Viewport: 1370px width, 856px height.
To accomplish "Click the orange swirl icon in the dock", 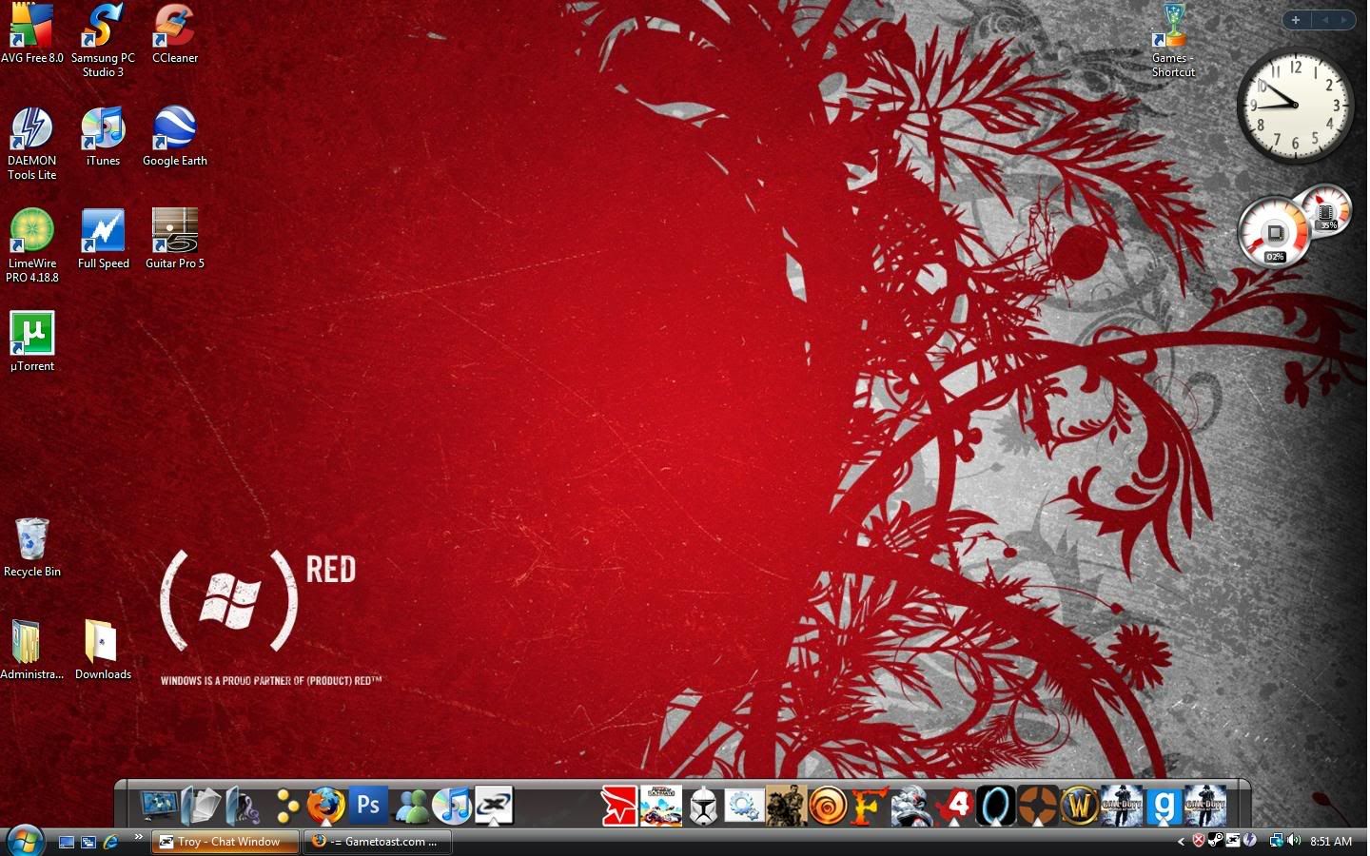I will (x=828, y=807).
